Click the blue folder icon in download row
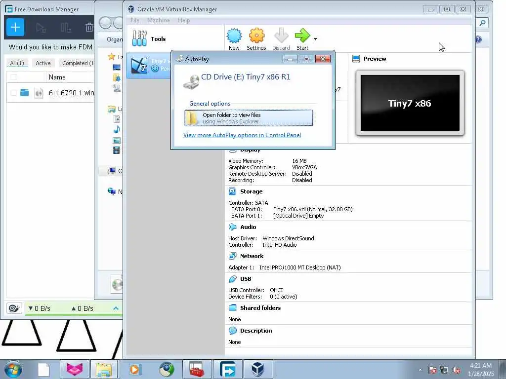This screenshot has width=506, height=379. 25,93
